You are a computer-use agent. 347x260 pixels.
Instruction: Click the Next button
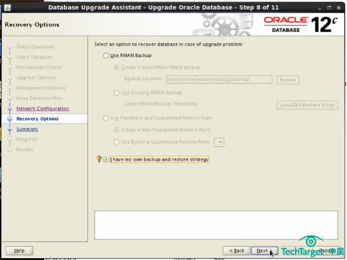click(x=264, y=251)
